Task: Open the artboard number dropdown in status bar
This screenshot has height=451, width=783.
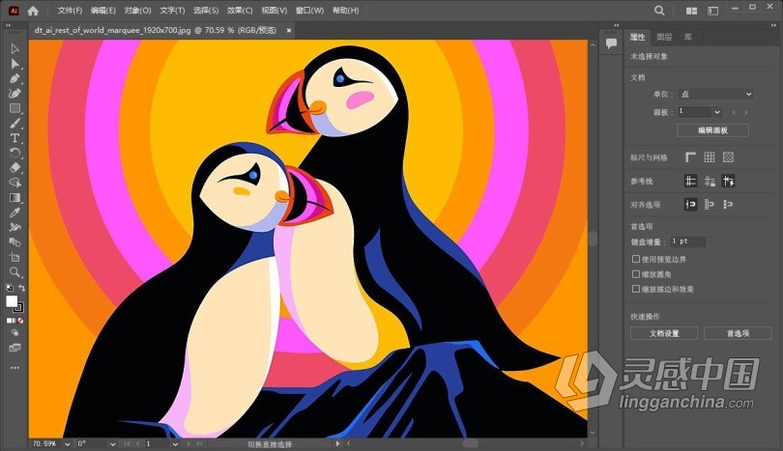Action: point(175,443)
